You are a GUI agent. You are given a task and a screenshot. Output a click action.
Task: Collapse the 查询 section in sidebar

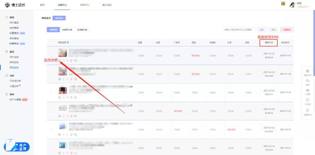coord(12,17)
